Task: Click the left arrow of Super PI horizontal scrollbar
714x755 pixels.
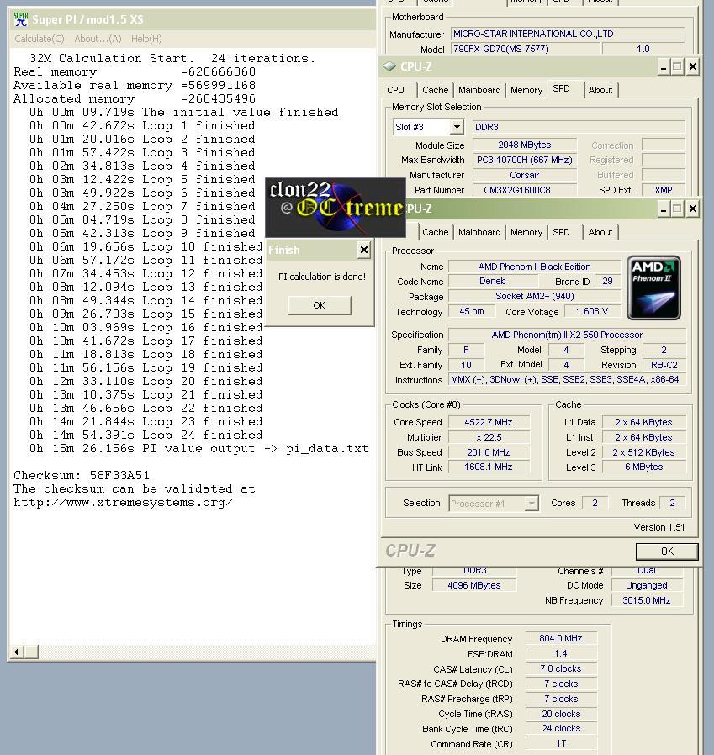Action: tap(16, 652)
